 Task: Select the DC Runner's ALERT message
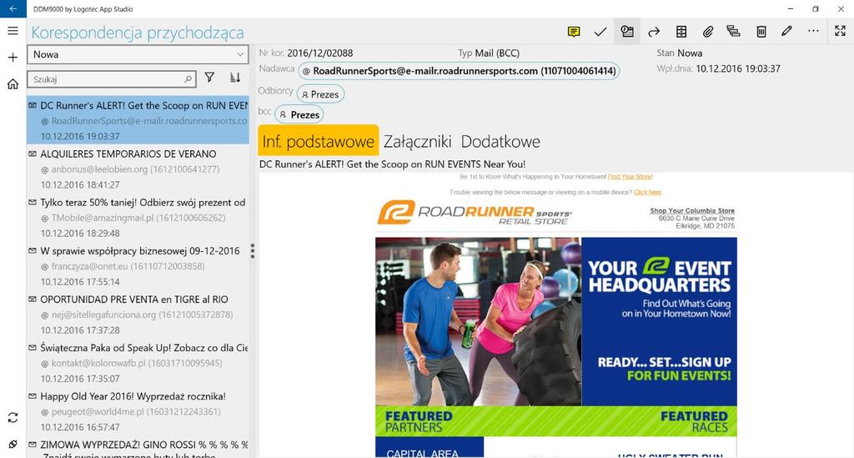coord(138,120)
